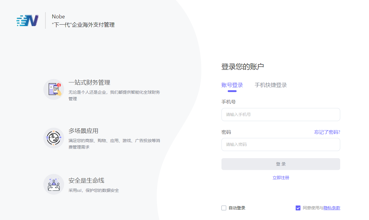The width and height of the screenshot is (369, 220).
Task: Click the Nobe brand name text
Action: (58, 17)
